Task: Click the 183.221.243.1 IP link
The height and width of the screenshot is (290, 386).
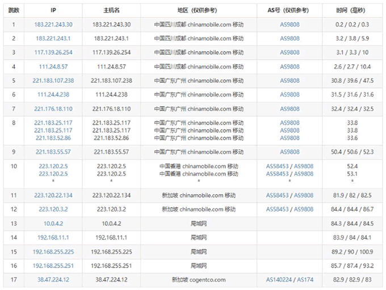Action: pos(53,39)
